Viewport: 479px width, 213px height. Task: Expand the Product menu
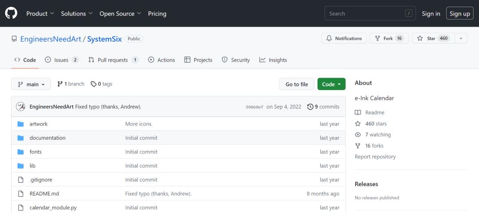coord(40,13)
